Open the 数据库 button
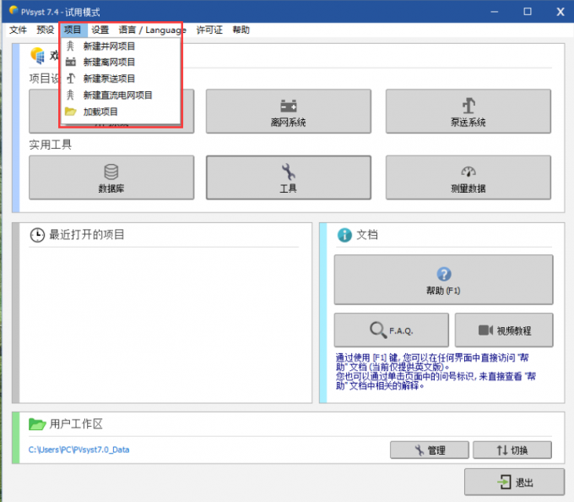This screenshot has width=574, height=502. tap(111, 177)
